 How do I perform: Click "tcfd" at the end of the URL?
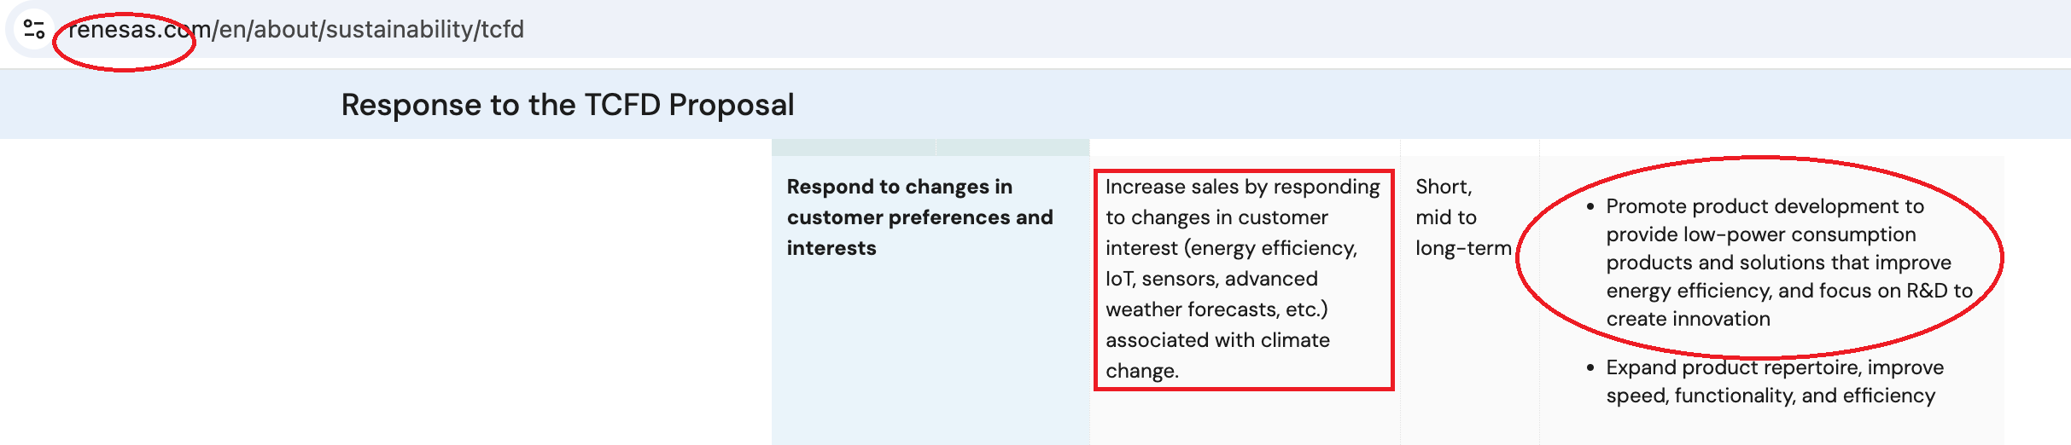[503, 29]
